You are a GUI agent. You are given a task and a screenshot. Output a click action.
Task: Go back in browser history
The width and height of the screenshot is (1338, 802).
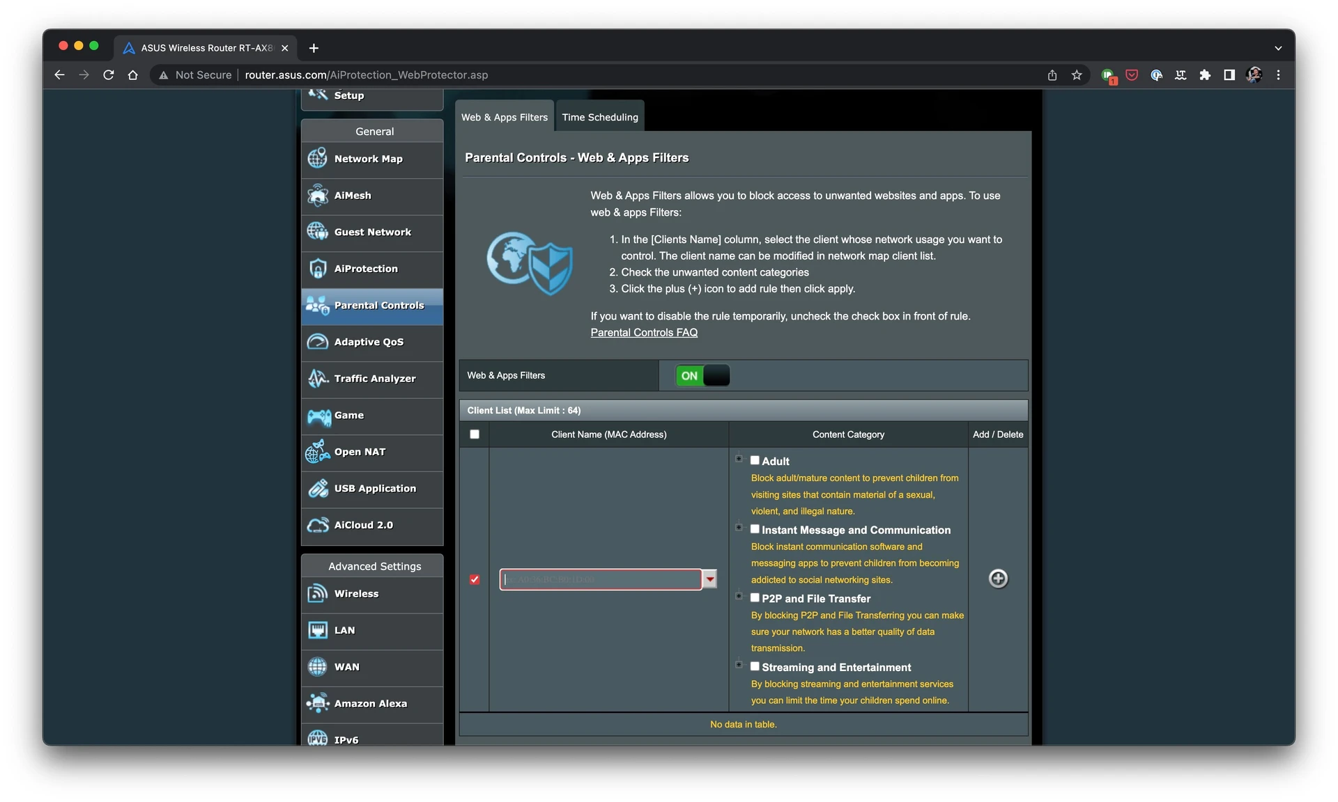click(x=60, y=75)
